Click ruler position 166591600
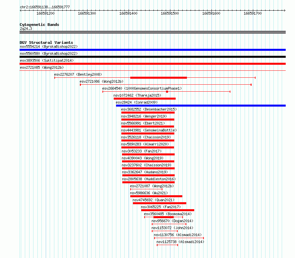Image resolution: width=295 pixels, height=258 pixels. [x=211, y=13]
